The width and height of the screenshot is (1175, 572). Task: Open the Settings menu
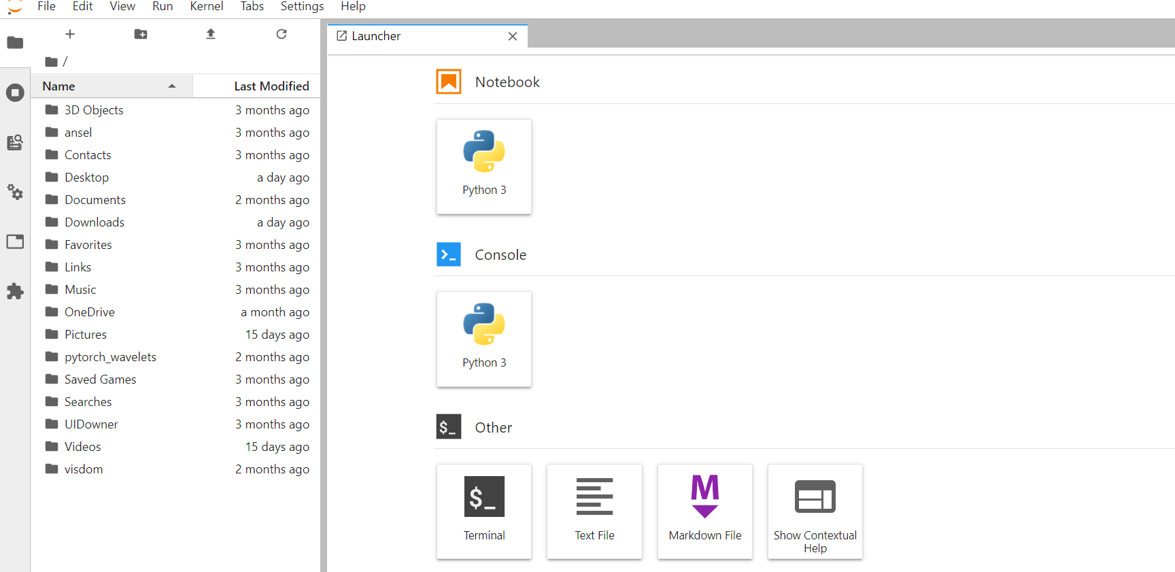click(x=302, y=7)
